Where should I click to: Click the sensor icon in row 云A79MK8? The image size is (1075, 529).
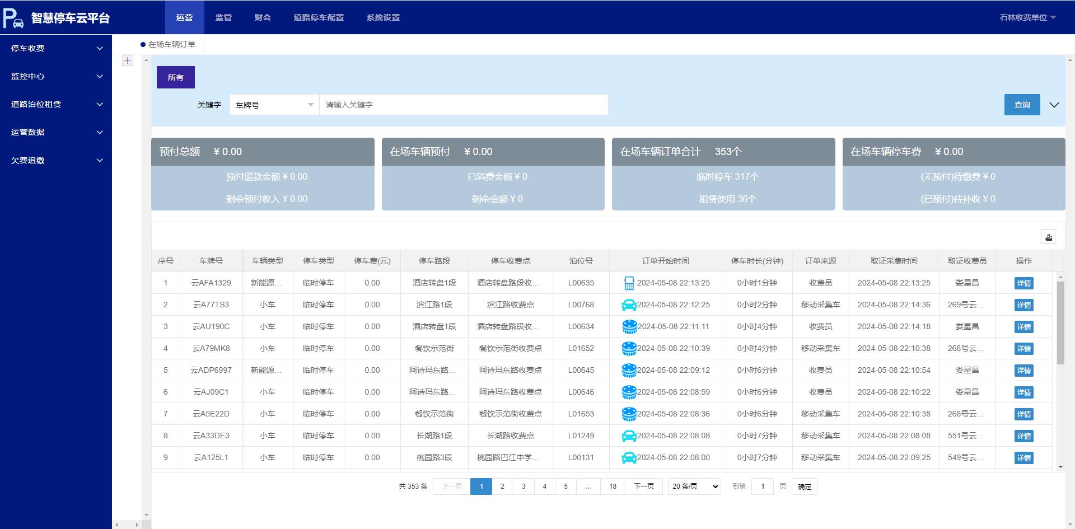(629, 349)
